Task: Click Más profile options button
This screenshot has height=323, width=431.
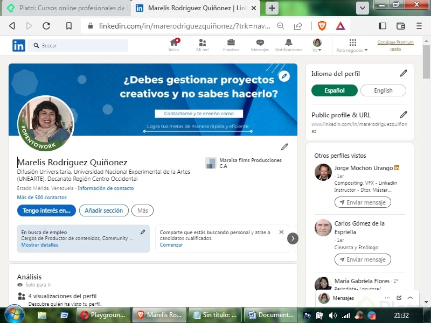Action: (x=142, y=210)
